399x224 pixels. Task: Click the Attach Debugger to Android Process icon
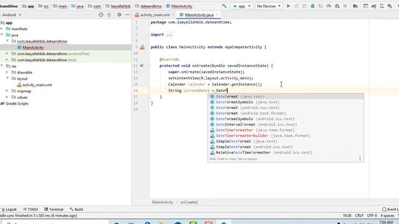click(x=337, y=6)
